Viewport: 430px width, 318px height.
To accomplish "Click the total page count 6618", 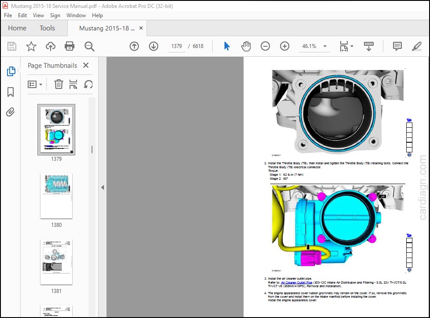I will [198, 46].
